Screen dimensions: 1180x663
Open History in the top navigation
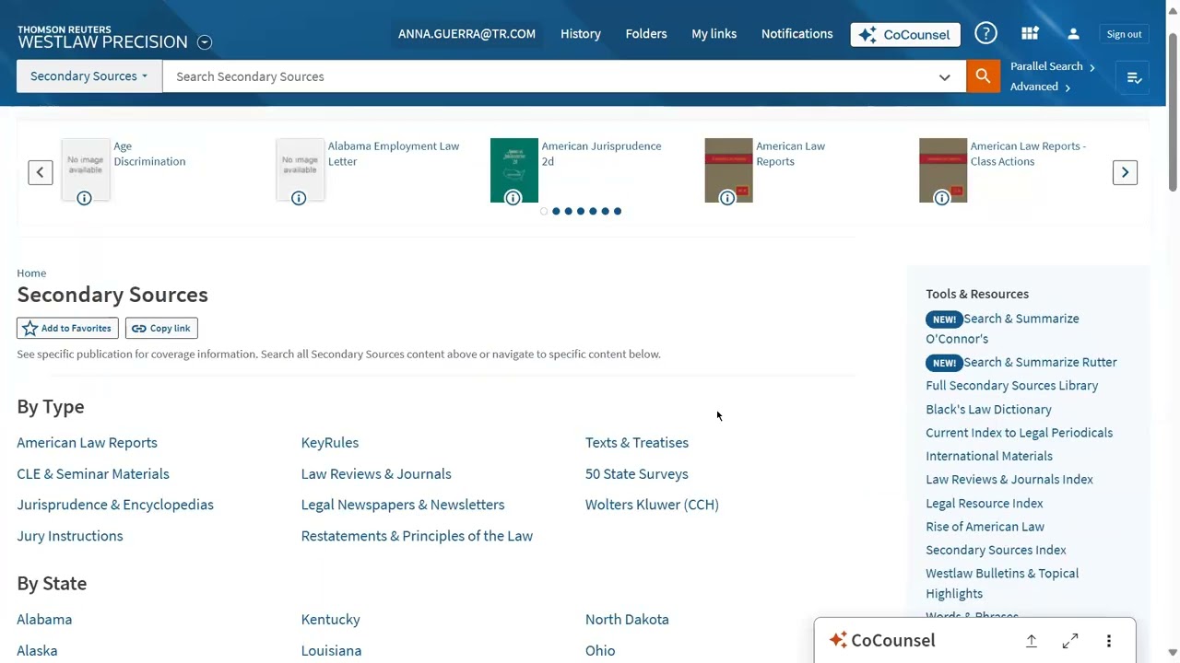pos(581,34)
